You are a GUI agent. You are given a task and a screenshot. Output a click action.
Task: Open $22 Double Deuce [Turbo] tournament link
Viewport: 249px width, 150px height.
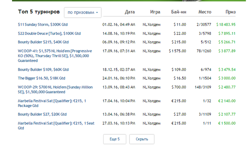(x=49, y=33)
